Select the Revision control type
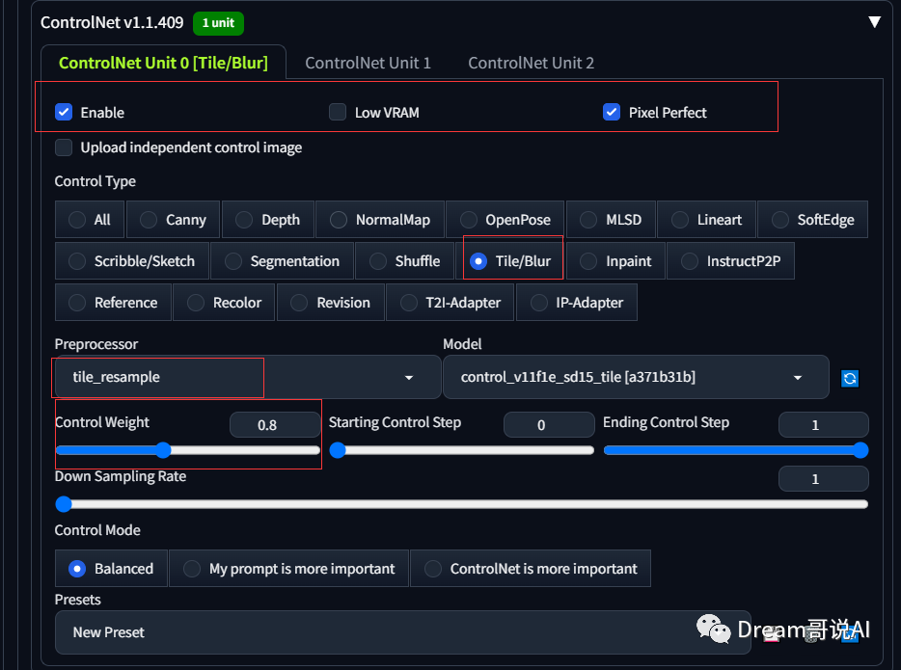This screenshot has height=670, width=901. pos(331,302)
